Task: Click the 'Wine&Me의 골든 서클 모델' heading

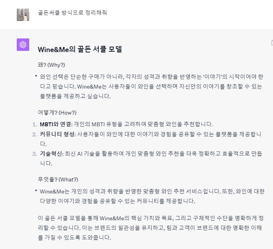Action: click(x=80, y=49)
